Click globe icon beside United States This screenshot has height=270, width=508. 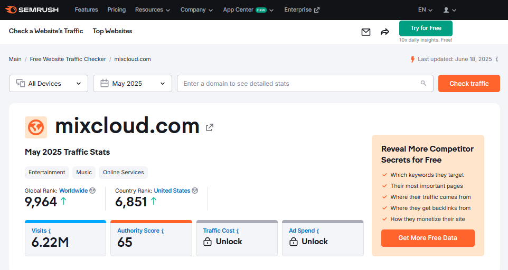click(195, 191)
